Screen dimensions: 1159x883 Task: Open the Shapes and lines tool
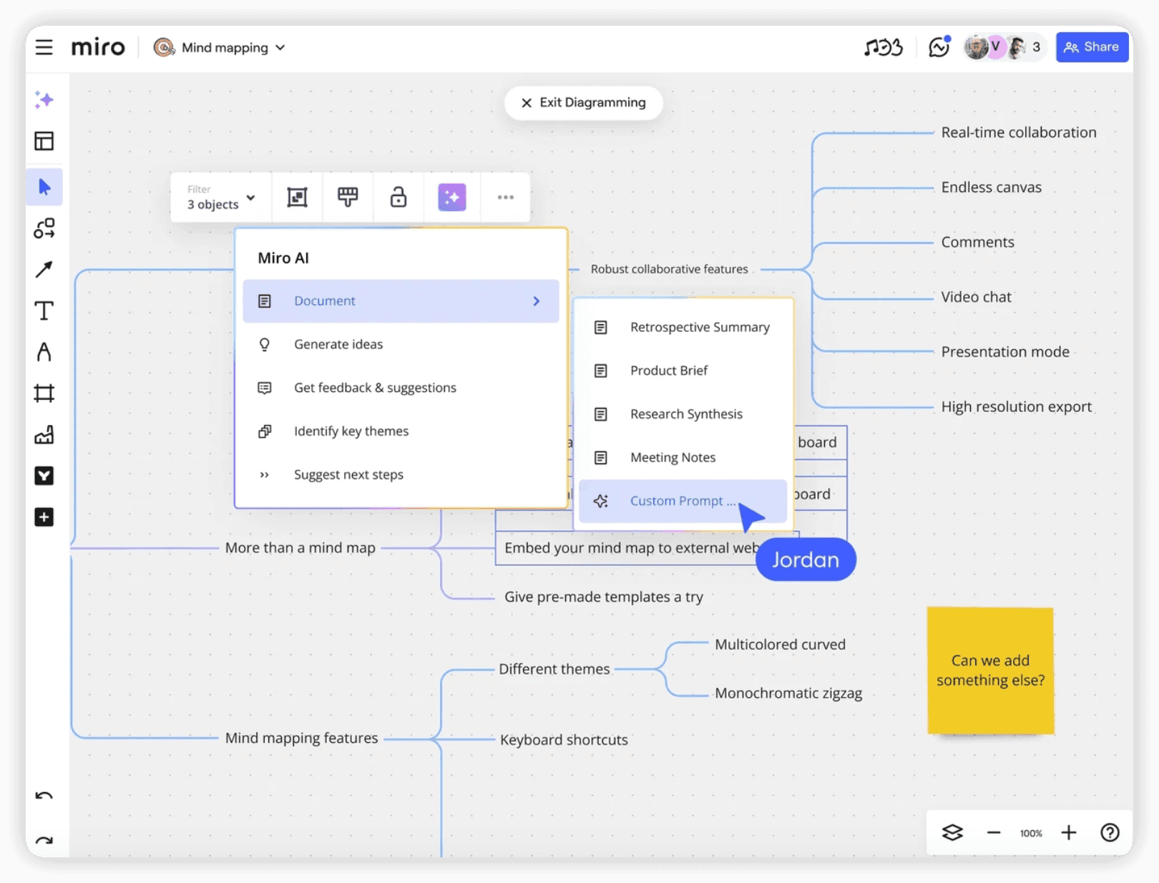point(44,228)
